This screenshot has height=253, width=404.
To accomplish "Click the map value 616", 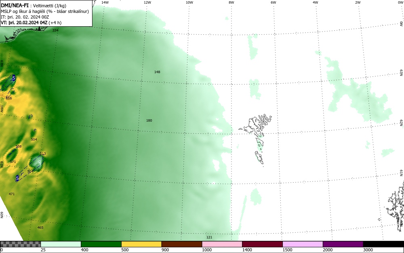I will [x=9, y=98].
